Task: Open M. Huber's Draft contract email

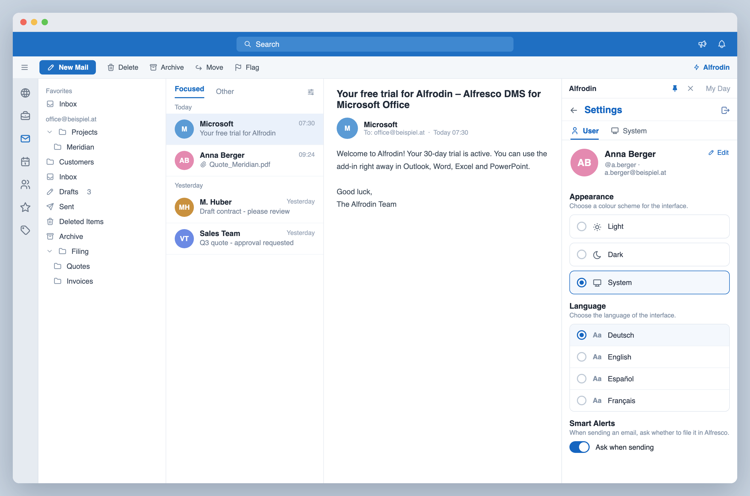Action: pyautogui.click(x=244, y=207)
